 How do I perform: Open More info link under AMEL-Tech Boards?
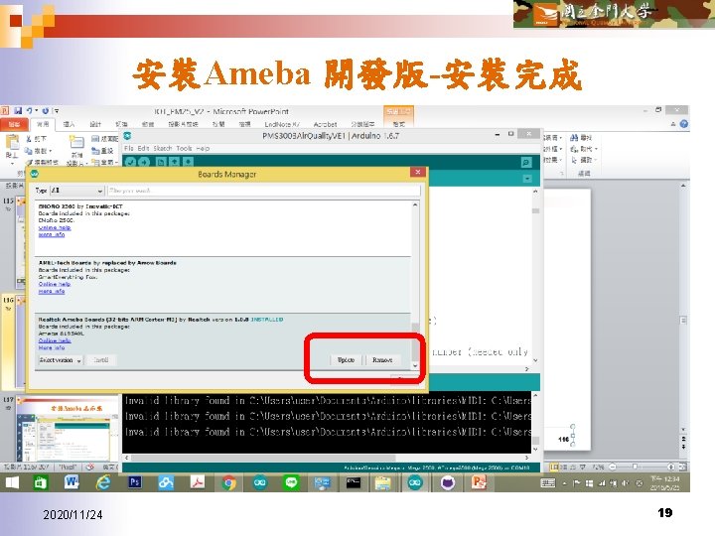52,291
